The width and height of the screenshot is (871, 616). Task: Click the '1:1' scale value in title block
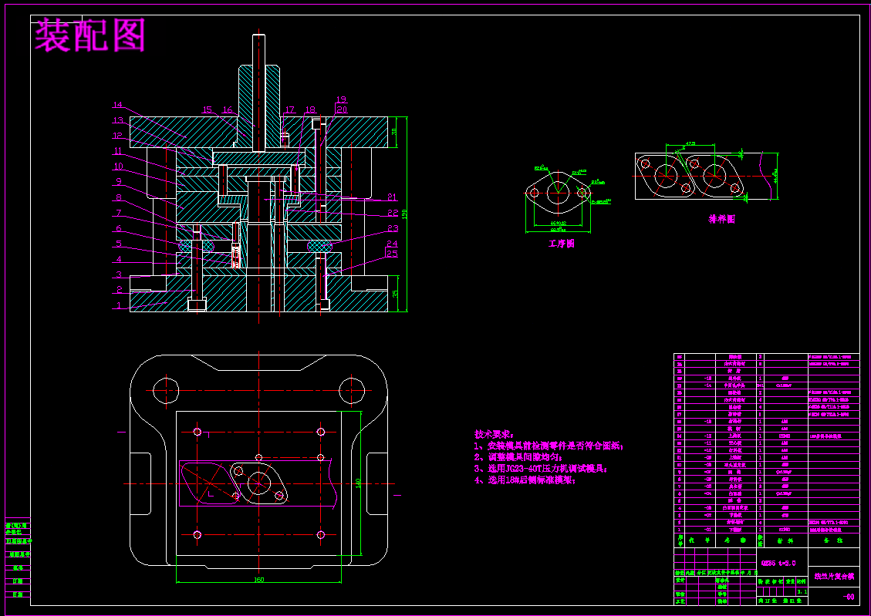tap(802, 591)
